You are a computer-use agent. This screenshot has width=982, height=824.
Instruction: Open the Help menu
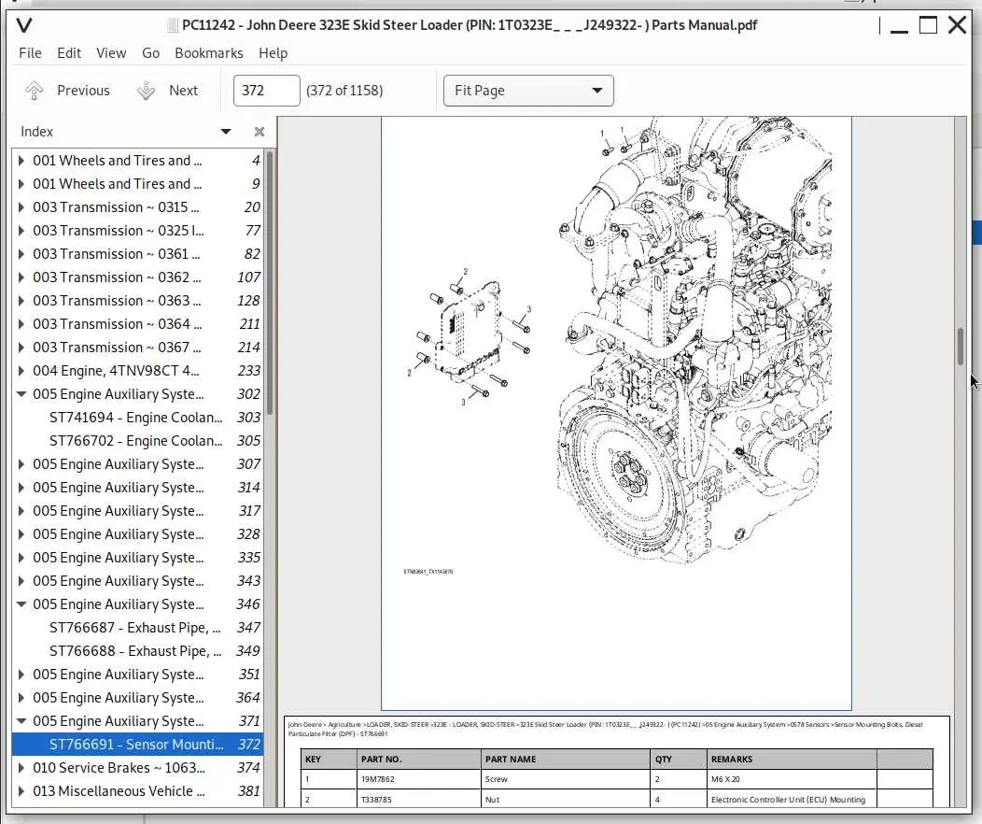click(274, 53)
